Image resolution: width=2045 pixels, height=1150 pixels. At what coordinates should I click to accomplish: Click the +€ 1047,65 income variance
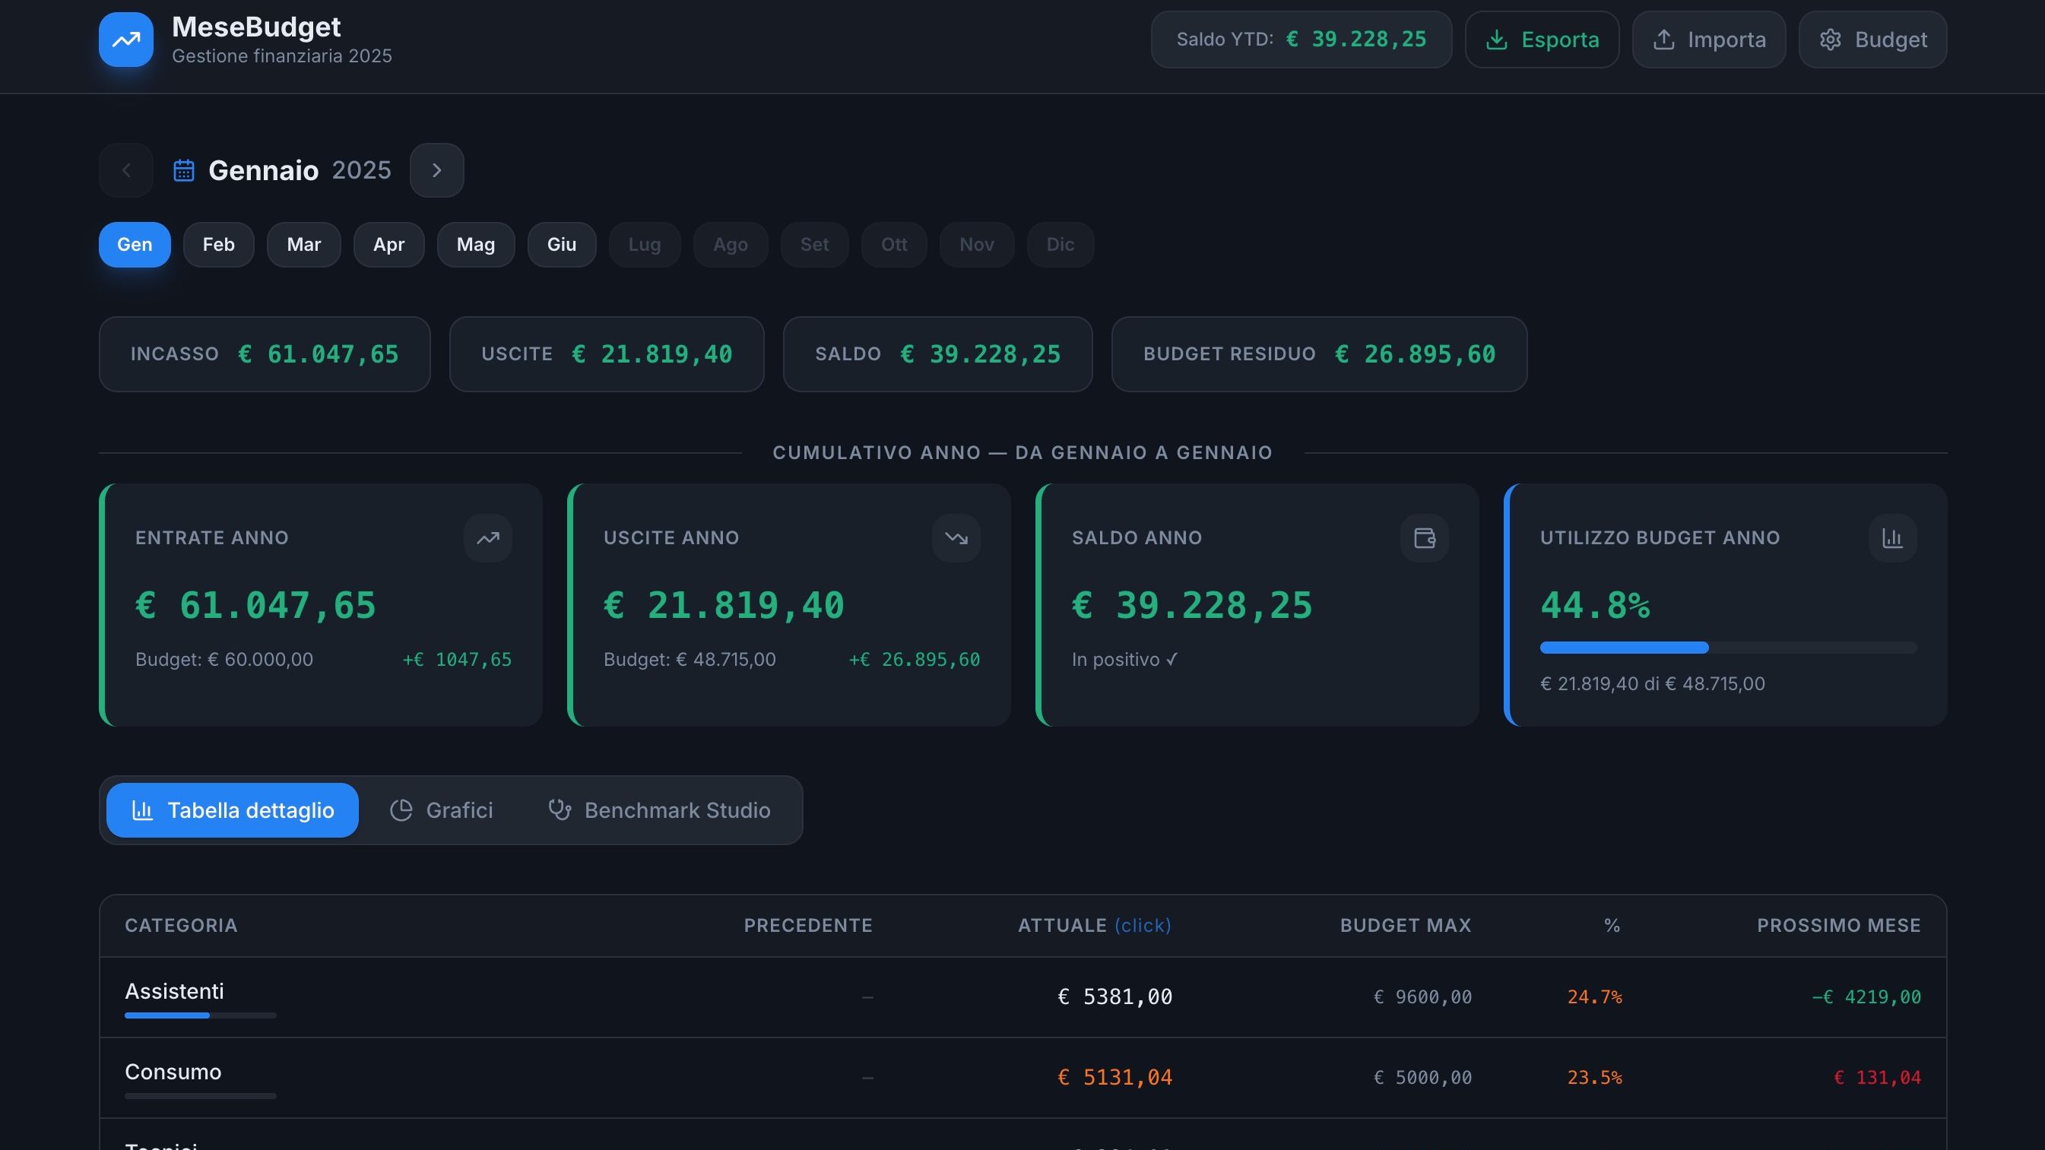(456, 660)
